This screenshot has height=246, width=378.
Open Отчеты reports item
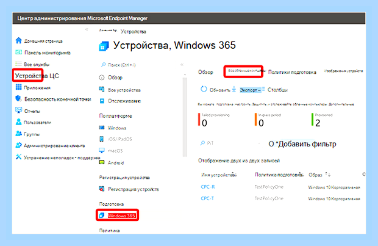pyautogui.click(x=27, y=111)
